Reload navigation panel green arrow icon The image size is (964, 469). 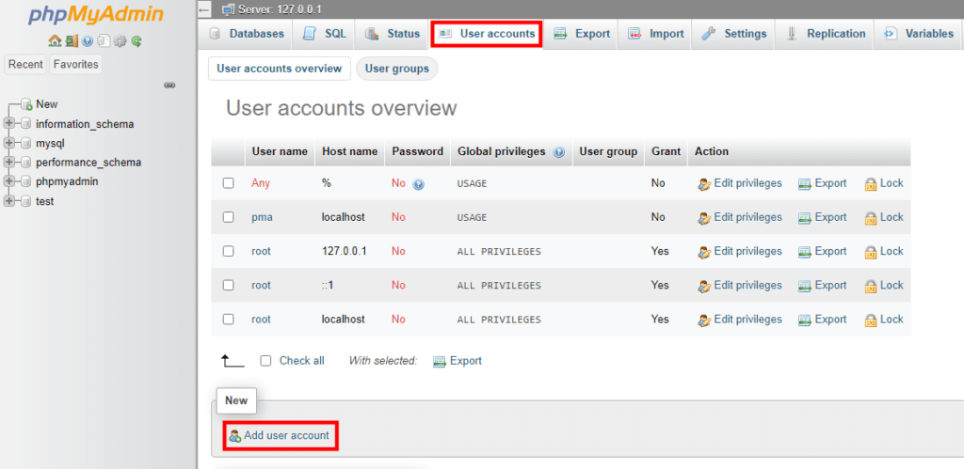[x=137, y=41]
